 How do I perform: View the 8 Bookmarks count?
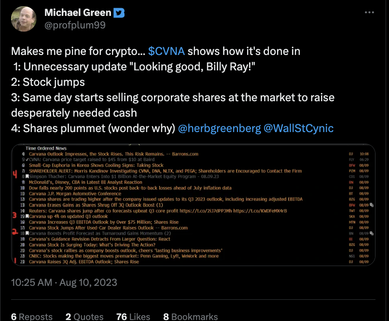tap(191, 317)
